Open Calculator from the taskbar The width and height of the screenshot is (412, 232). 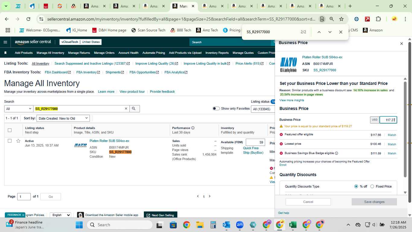coord(213,225)
